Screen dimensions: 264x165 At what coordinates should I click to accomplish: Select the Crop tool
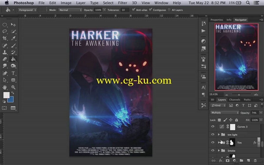[5, 38]
